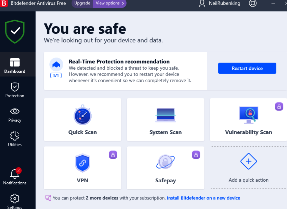
Task: Click the lock badge on Safepay tile
Action: coord(196,155)
